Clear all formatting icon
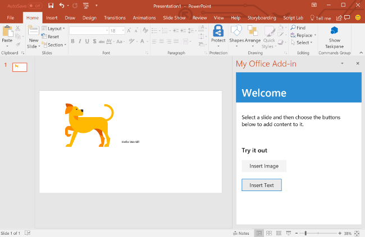This screenshot has height=237, width=365. tap(145, 30)
